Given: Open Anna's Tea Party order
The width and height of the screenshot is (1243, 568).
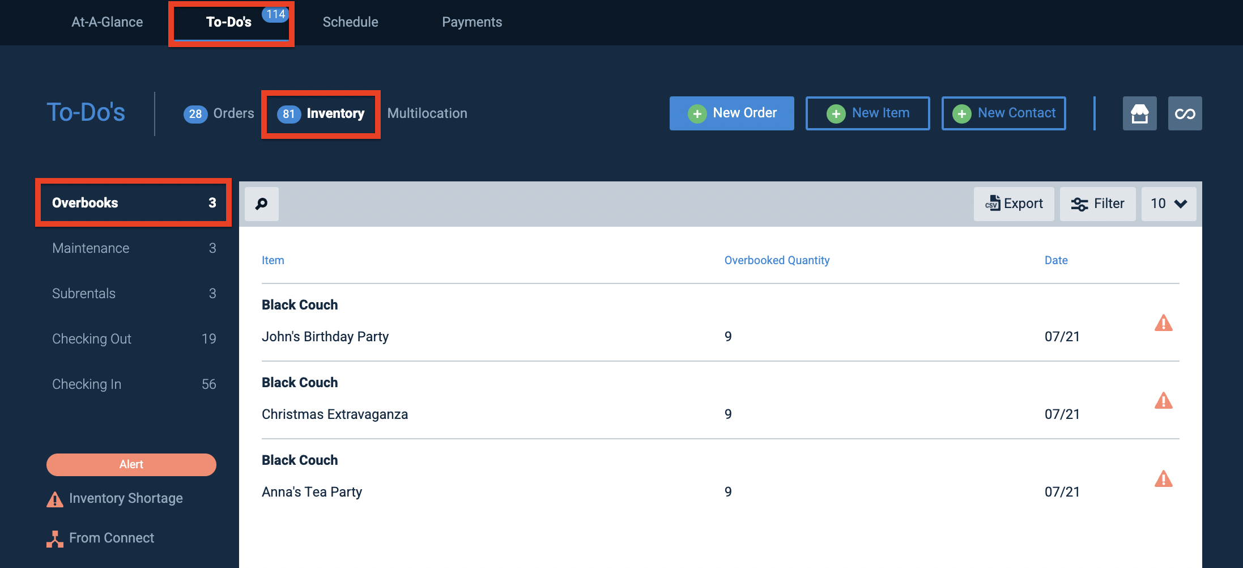Looking at the screenshot, I should (312, 492).
